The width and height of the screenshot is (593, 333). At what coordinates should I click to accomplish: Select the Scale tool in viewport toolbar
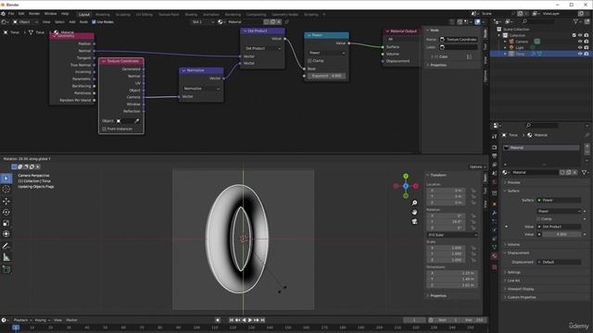pos(6,224)
